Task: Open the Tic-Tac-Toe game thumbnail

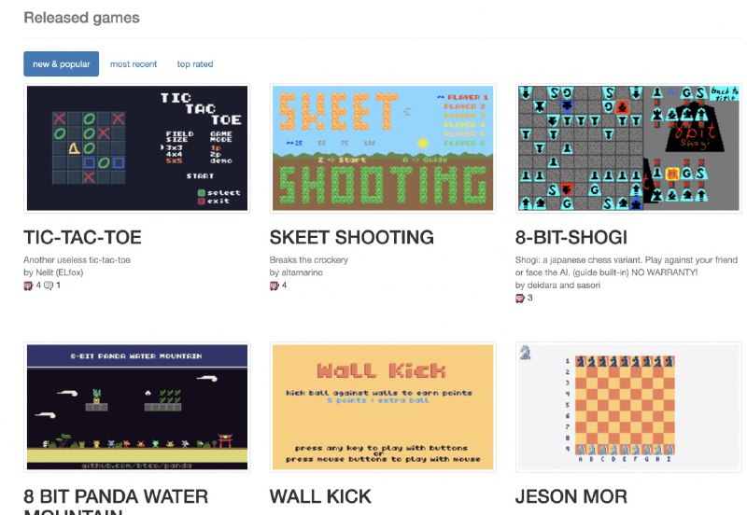Action: click(x=136, y=148)
